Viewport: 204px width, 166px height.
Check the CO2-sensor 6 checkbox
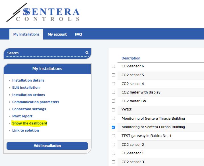[113, 66]
